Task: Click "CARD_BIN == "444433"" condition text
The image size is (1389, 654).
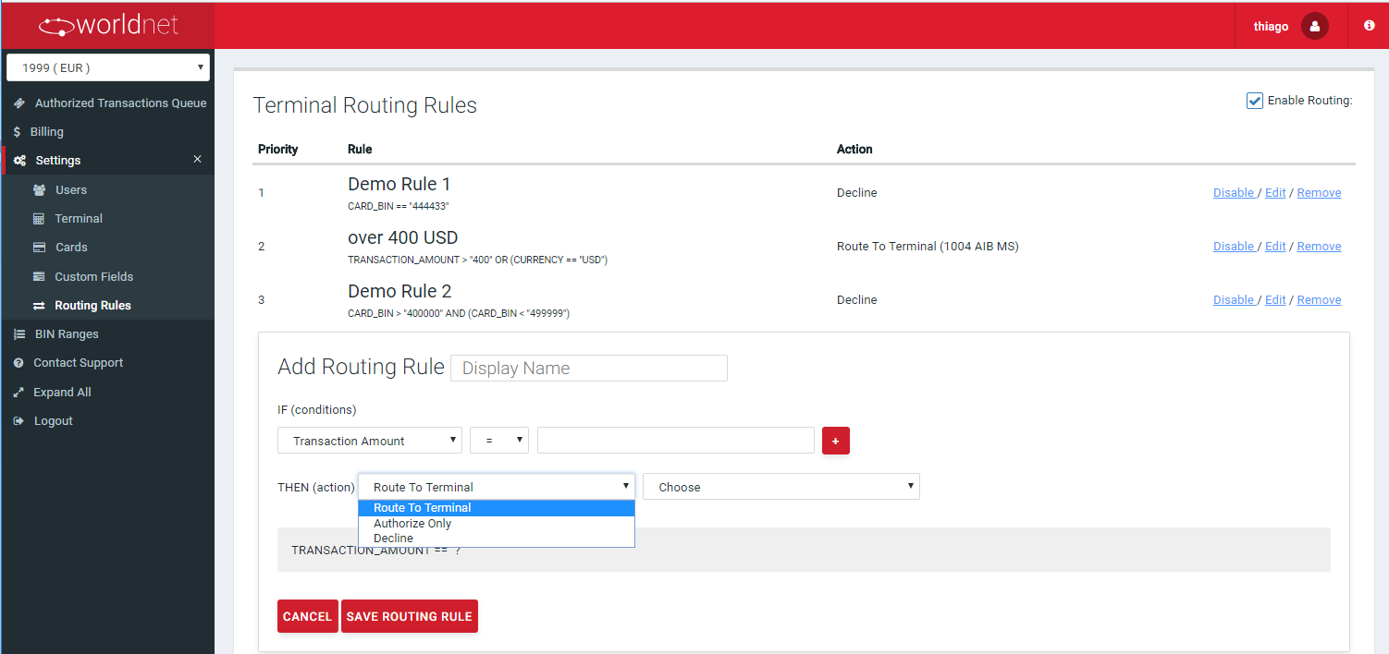Action: click(x=399, y=207)
